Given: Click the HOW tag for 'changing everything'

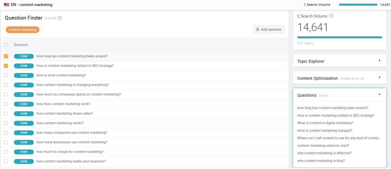Looking at the screenshot, I should click(x=24, y=85).
